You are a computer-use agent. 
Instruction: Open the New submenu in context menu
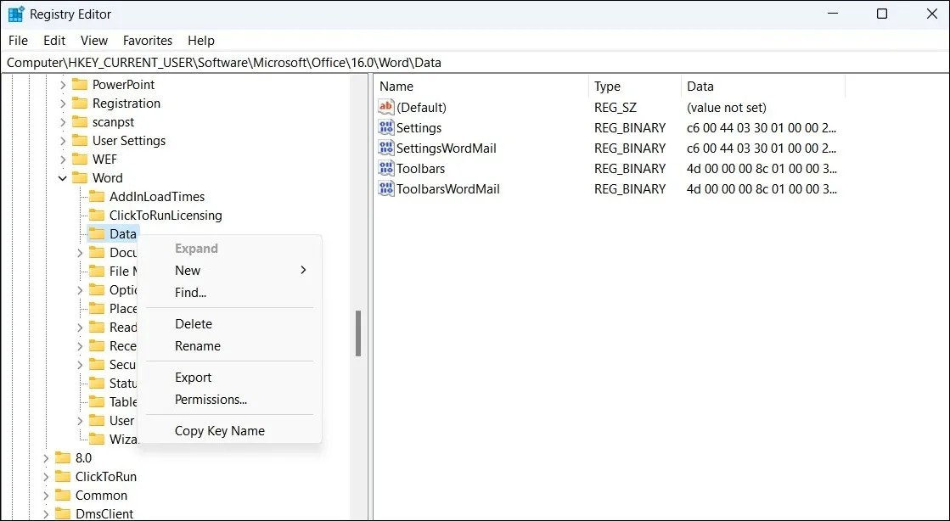tap(229, 270)
